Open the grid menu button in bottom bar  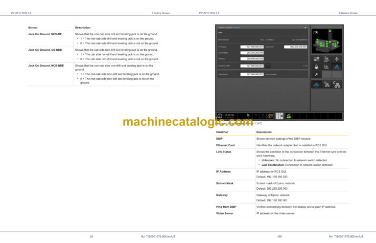[280, 116]
